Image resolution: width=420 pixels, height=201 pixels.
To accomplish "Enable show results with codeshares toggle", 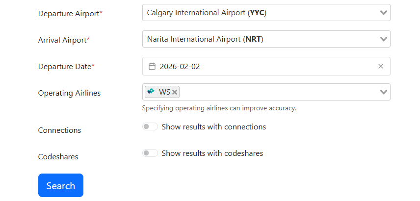I will pyautogui.click(x=150, y=153).
